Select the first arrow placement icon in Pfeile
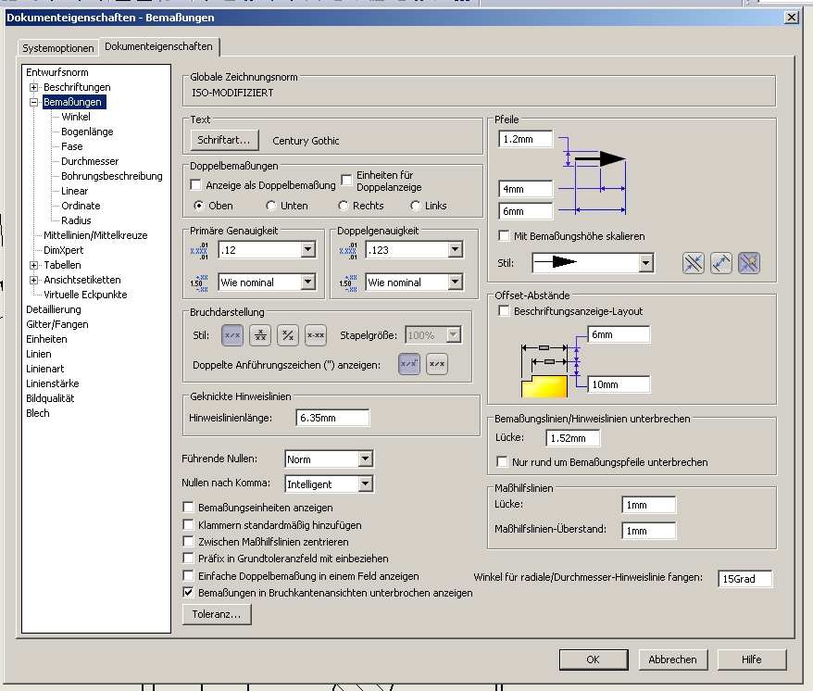813x691 pixels. click(694, 263)
